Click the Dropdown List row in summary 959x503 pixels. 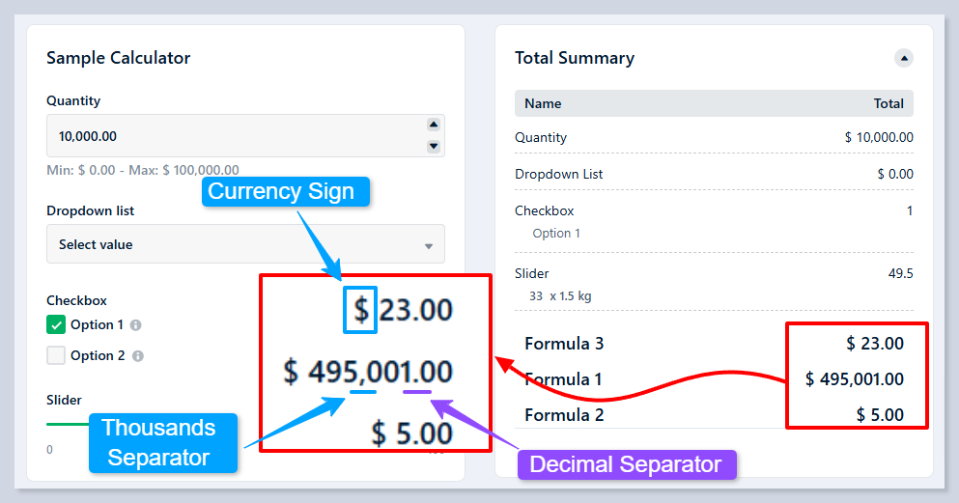click(559, 174)
